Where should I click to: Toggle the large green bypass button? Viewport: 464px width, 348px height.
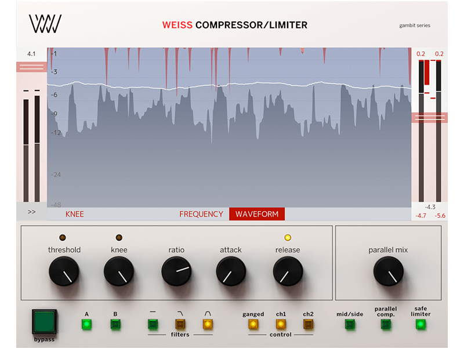[x=45, y=322]
